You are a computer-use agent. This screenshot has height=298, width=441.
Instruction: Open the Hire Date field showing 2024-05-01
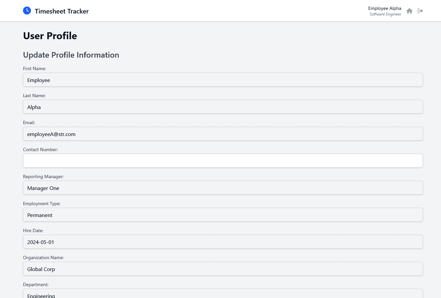(x=223, y=242)
